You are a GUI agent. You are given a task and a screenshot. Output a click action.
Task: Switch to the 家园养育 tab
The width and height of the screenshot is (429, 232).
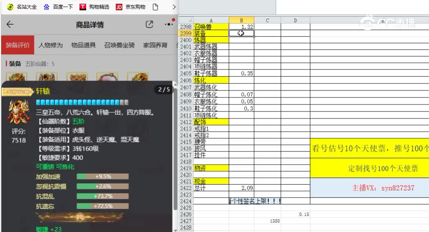pos(155,45)
